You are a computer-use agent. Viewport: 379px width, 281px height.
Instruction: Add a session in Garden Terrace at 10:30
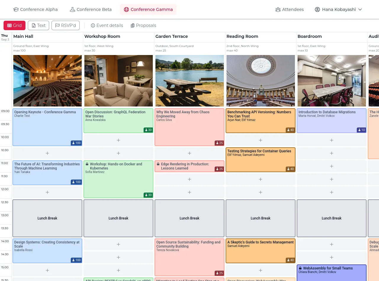click(189, 153)
